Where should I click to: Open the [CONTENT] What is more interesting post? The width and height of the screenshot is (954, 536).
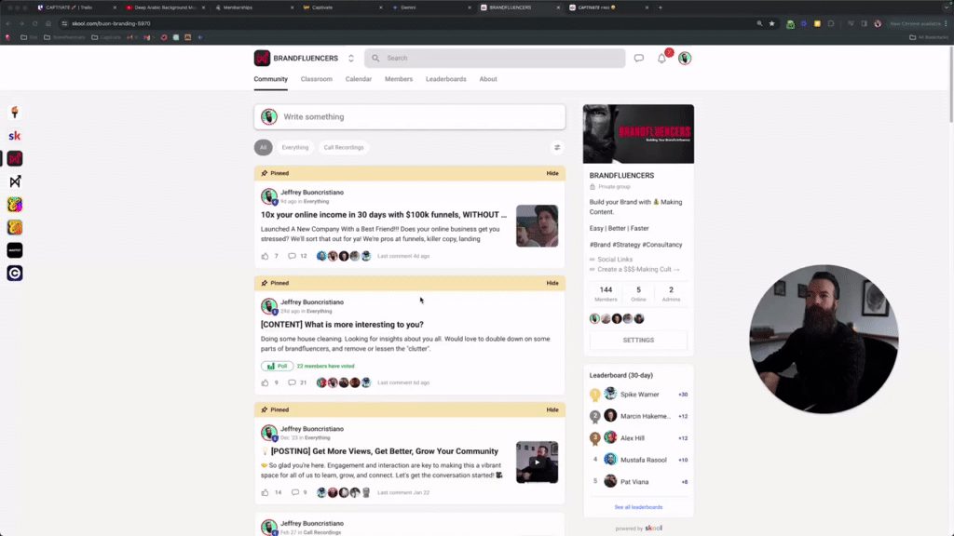pyautogui.click(x=342, y=325)
